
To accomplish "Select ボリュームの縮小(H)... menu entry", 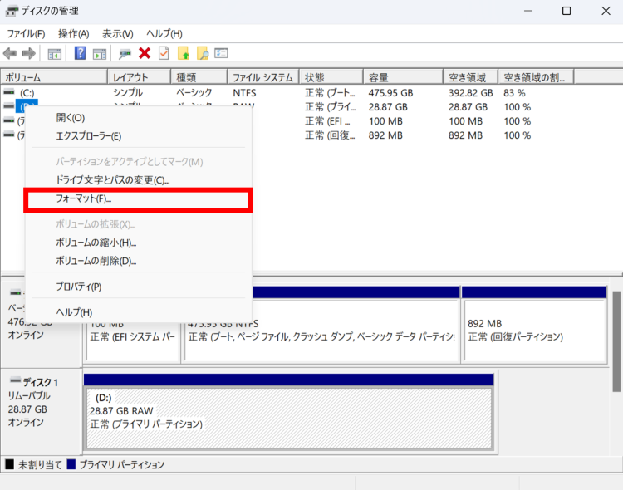I will click(x=138, y=243).
